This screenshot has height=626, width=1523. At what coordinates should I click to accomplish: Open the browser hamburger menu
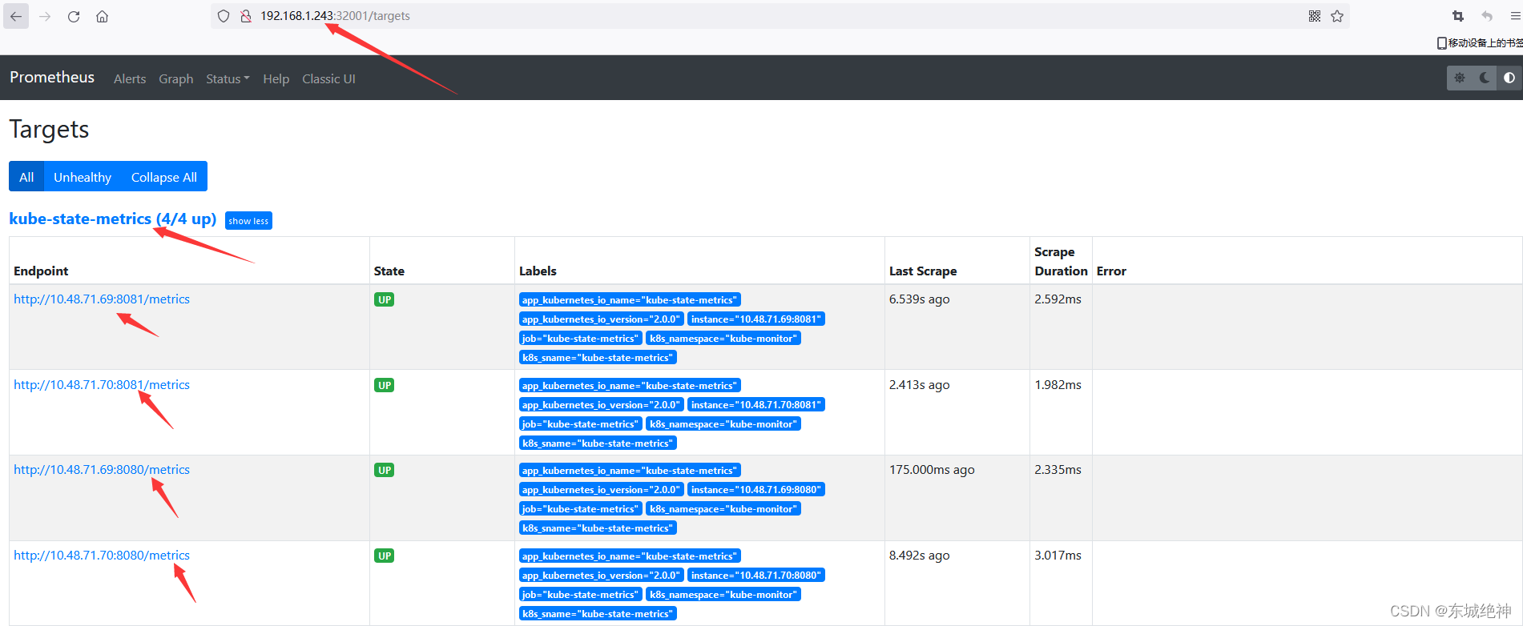pos(1515,16)
